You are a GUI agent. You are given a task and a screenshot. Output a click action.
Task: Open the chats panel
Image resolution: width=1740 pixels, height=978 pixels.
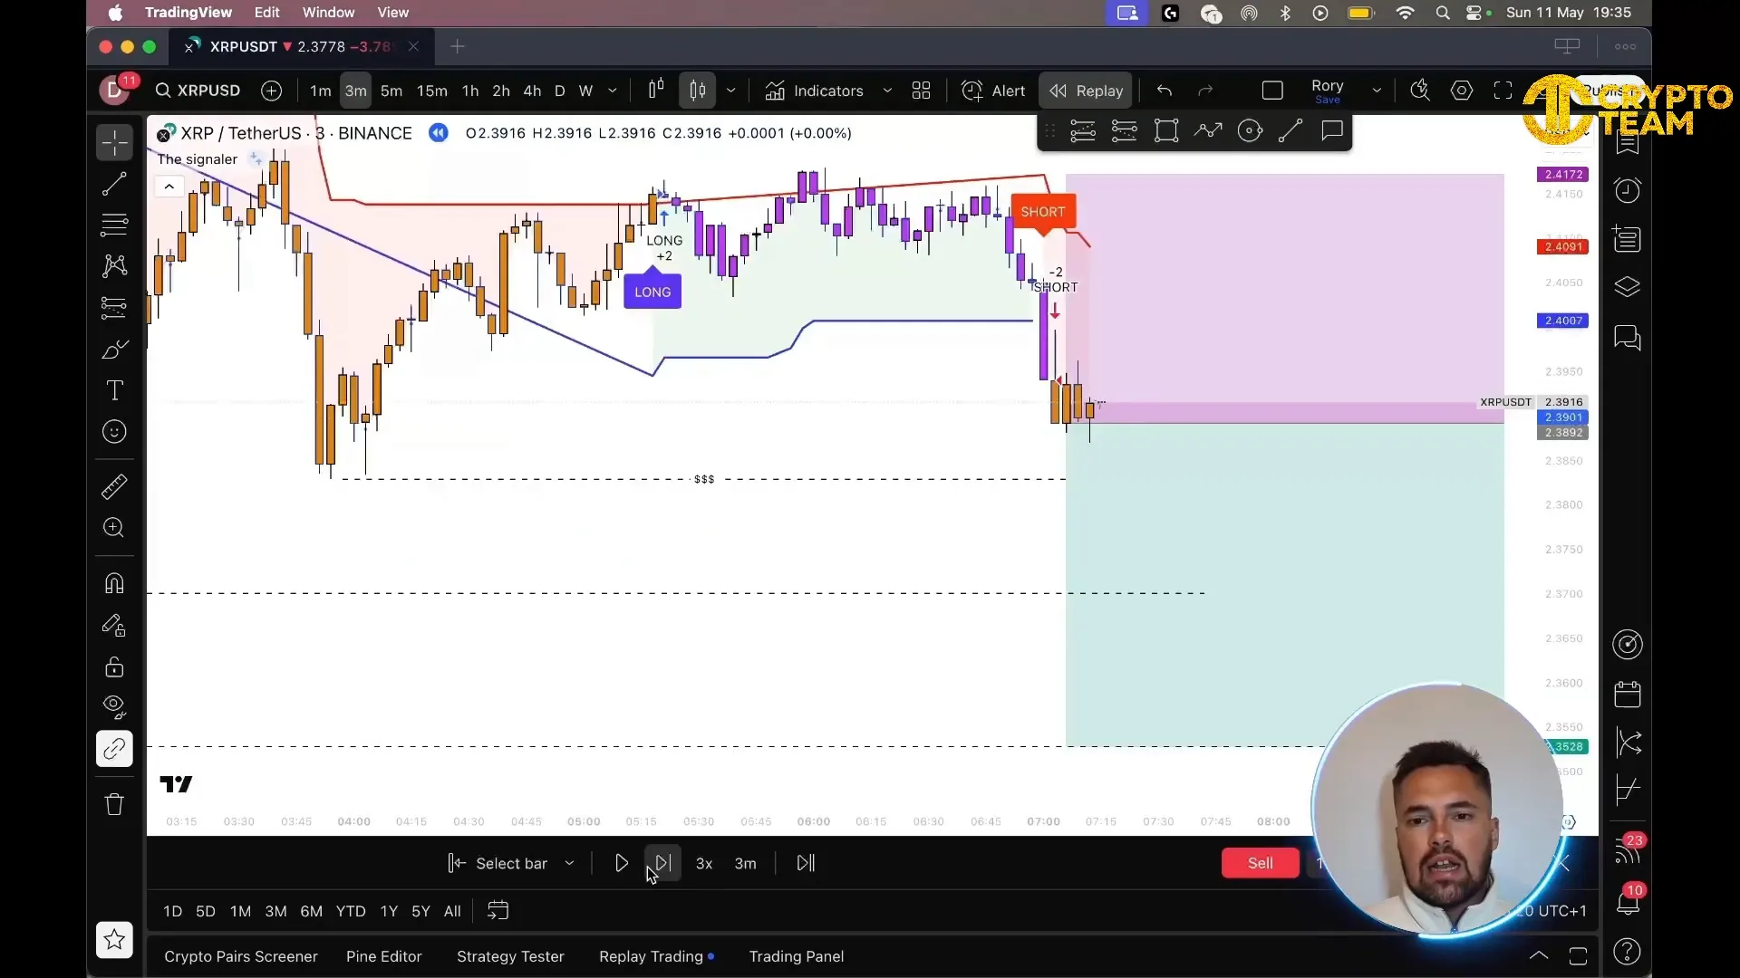tap(1628, 338)
